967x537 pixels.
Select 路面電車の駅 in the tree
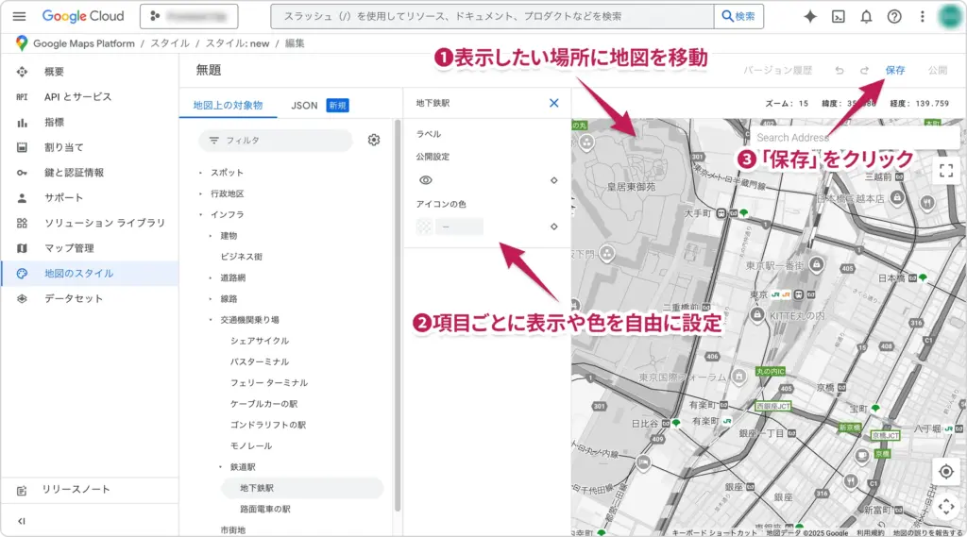[x=265, y=510]
